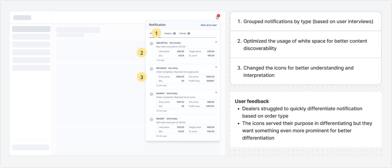Viewport: 392px width, 168px height.
Task: Click 'Buy order executed at 201.00' text
Action: 171,47
